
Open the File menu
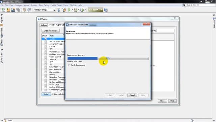(2, 5)
